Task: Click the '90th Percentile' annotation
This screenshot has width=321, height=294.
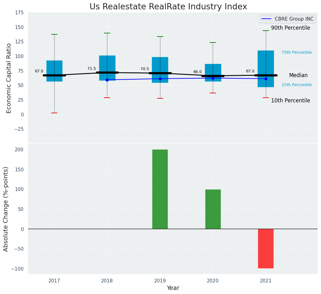Action: (x=290, y=28)
